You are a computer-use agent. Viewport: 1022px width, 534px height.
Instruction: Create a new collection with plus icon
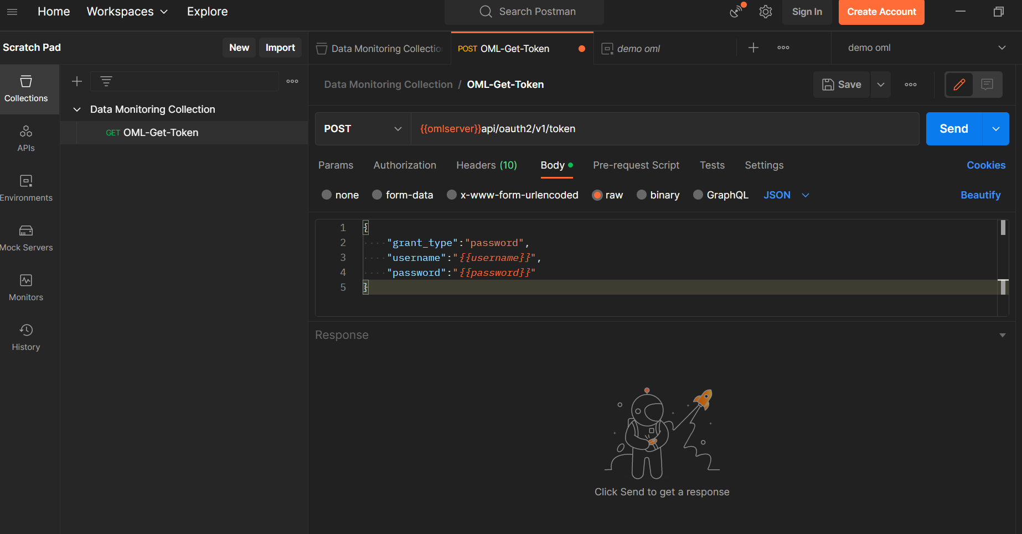pyautogui.click(x=77, y=81)
